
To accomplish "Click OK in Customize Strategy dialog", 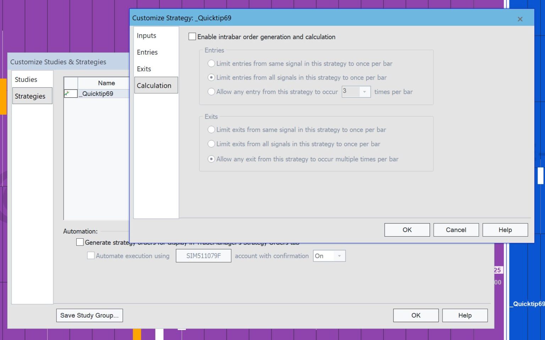I will point(407,230).
